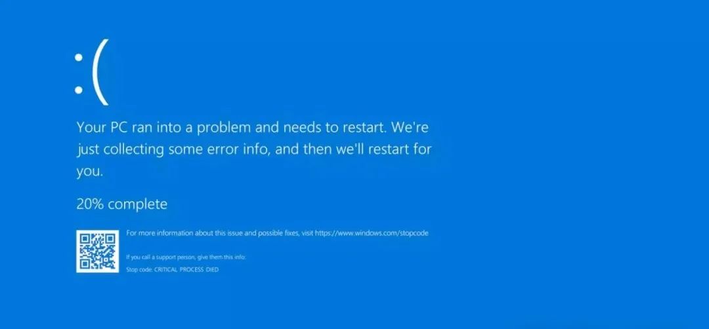Click the top-right finder square of the QR code
709x329 pixels.
[110, 239]
